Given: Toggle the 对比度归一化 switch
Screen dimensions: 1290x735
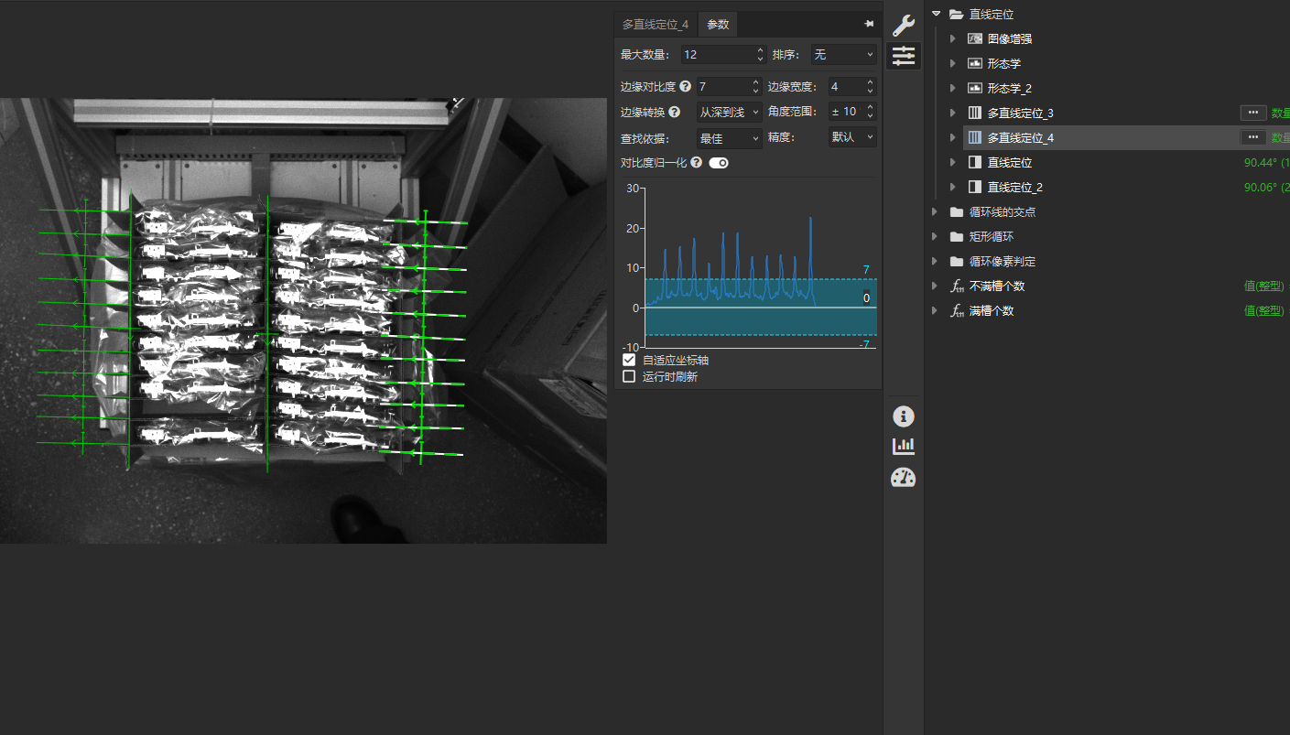Looking at the screenshot, I should (719, 163).
